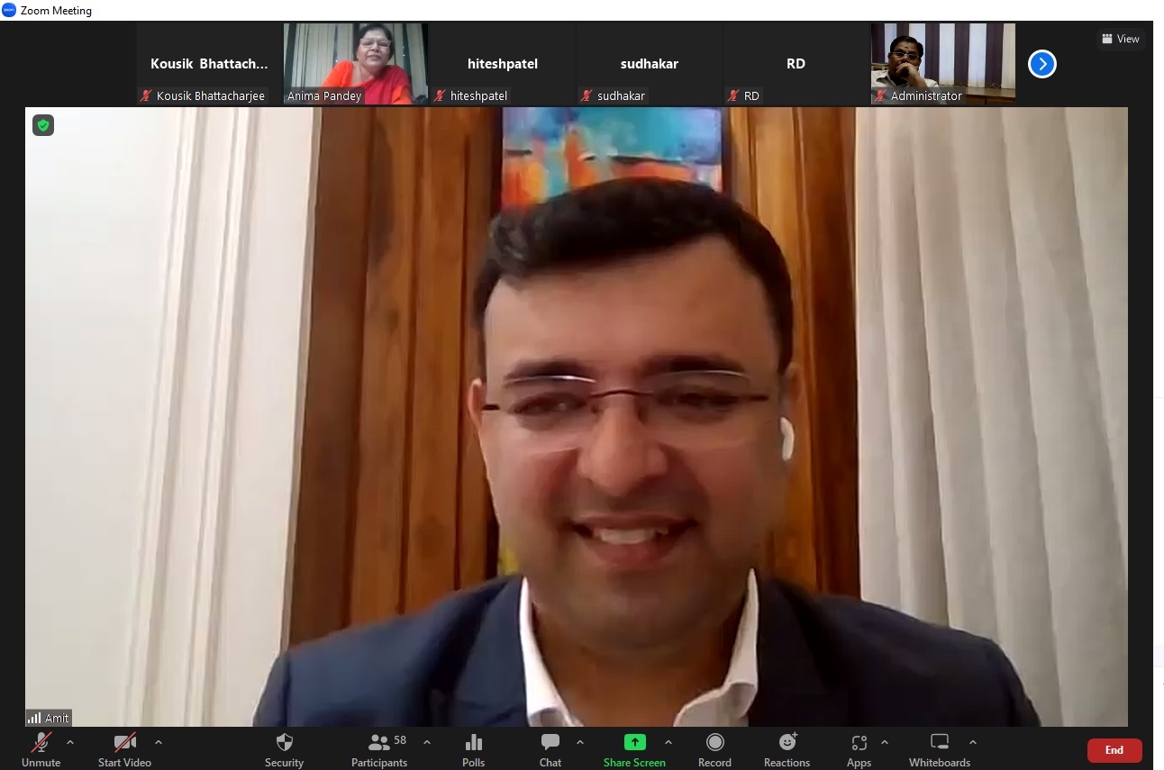Open Apps
This screenshot has width=1164, height=770.
click(x=859, y=749)
